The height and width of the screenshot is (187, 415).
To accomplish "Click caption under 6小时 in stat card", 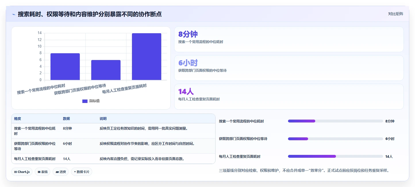I will (x=202, y=71).
